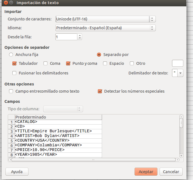Increase the Desde la fila value
Image resolution: width=193 pixels, height=180 pixels.
(80, 35)
